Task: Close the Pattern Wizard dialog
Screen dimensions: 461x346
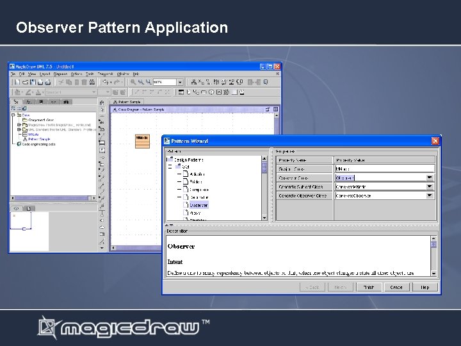Action: (x=435, y=141)
